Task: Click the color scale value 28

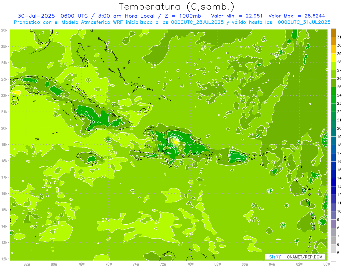Action: tap(339, 62)
